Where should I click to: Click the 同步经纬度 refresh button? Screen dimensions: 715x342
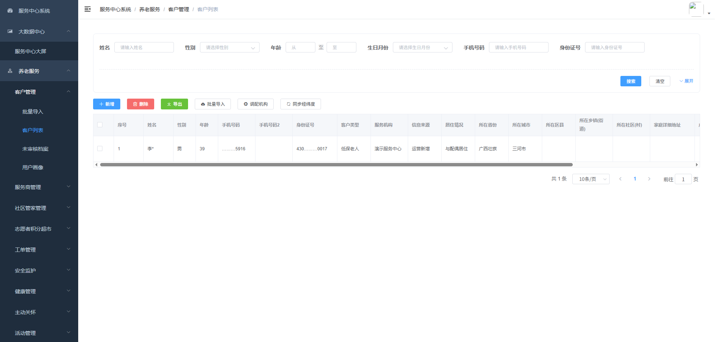coord(301,104)
